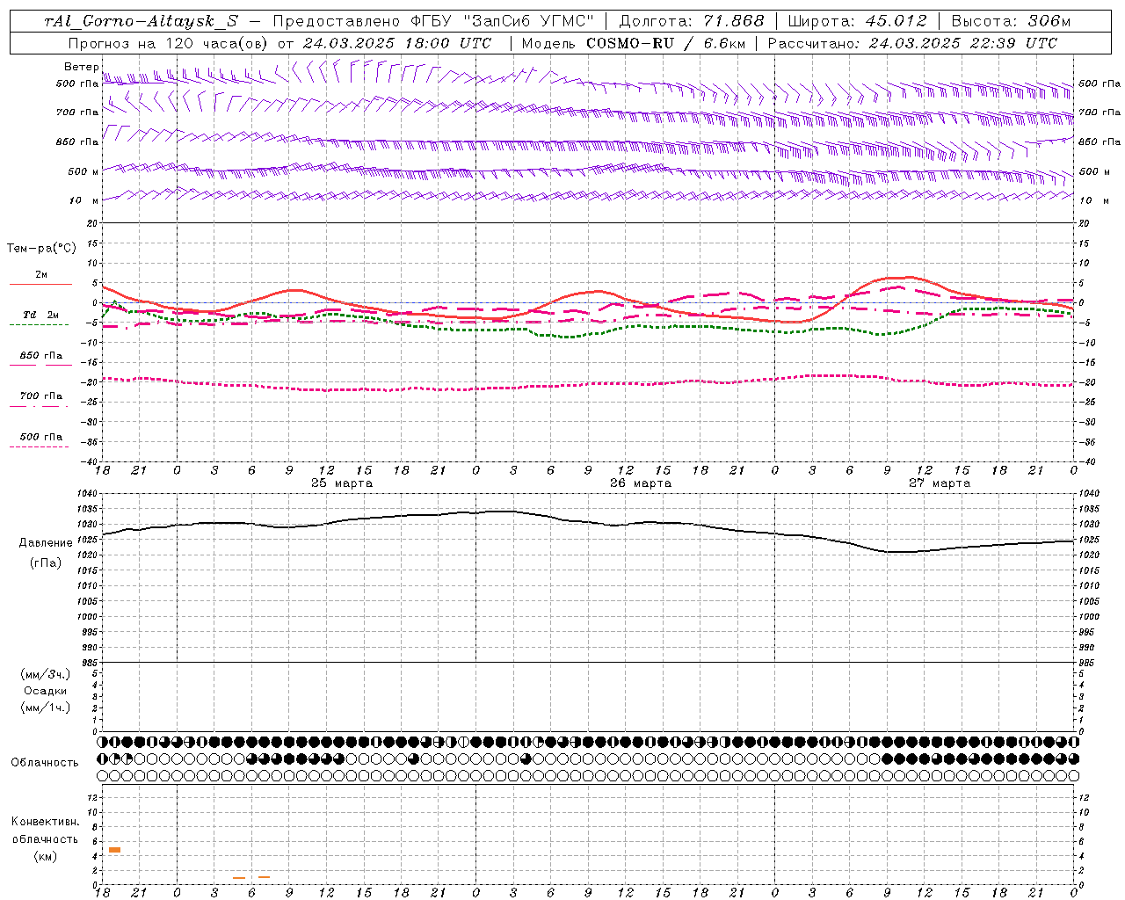Image resolution: width=1125 pixels, height=900 pixels.
Task: Click the (км) convective height unit label
Action: pos(46,857)
